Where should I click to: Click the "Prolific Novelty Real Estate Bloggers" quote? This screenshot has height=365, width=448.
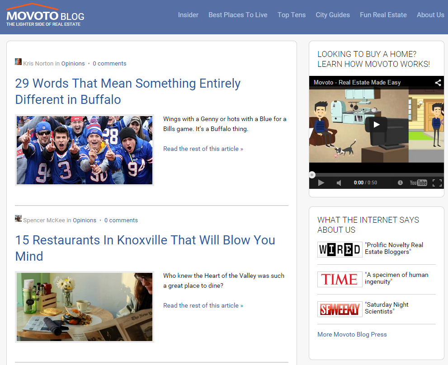[394, 248]
